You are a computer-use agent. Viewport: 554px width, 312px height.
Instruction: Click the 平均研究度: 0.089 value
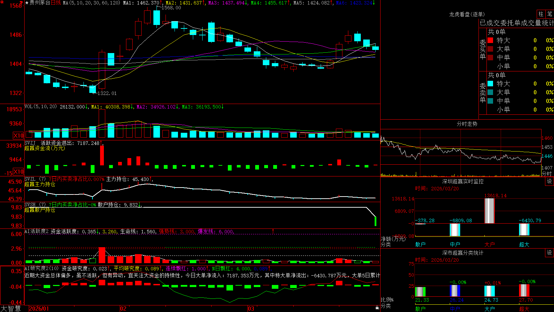tap(136, 269)
